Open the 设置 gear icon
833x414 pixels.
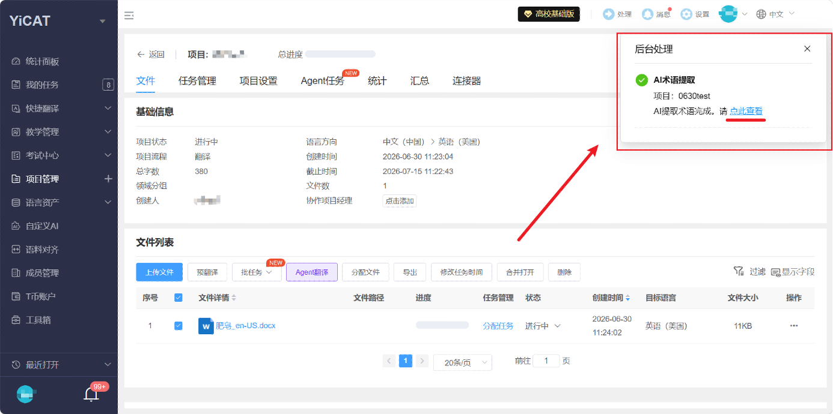[x=686, y=14]
